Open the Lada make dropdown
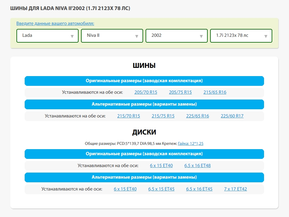This screenshot has height=217, width=289. pyautogui.click(x=48, y=36)
